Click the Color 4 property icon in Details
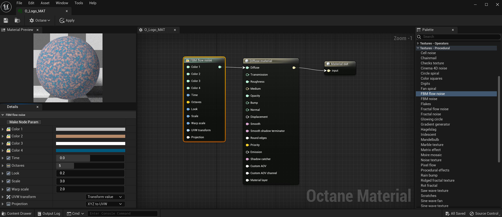This screenshot has width=502, height=217. pos(9,150)
